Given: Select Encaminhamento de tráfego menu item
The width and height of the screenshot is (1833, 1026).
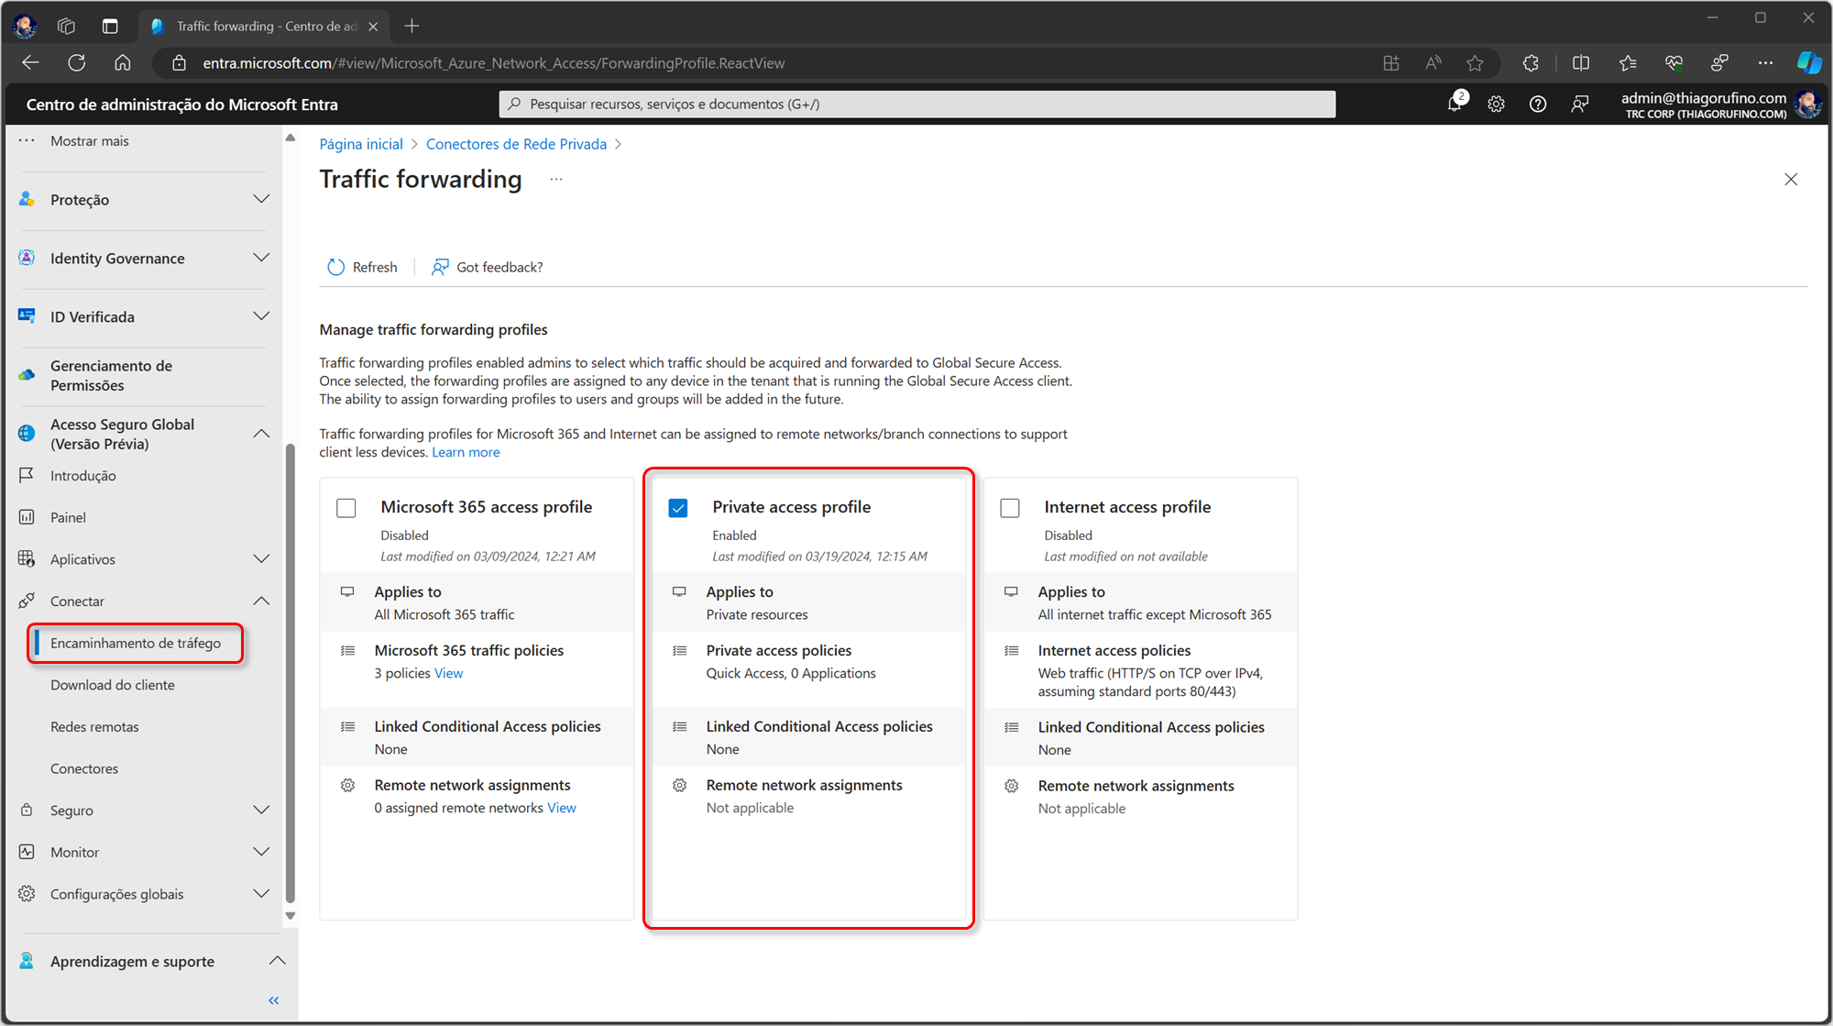Looking at the screenshot, I should pos(136,643).
